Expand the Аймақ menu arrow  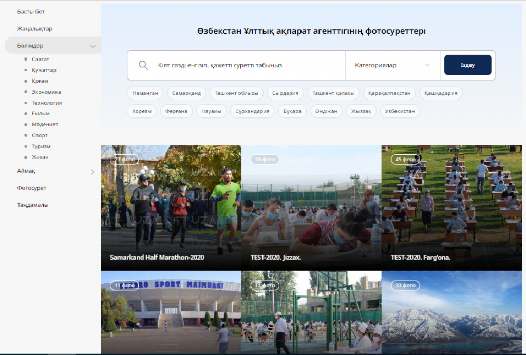pyautogui.click(x=92, y=172)
